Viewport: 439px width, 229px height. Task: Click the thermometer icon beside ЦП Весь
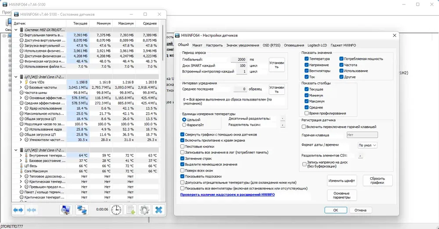click(x=21, y=166)
